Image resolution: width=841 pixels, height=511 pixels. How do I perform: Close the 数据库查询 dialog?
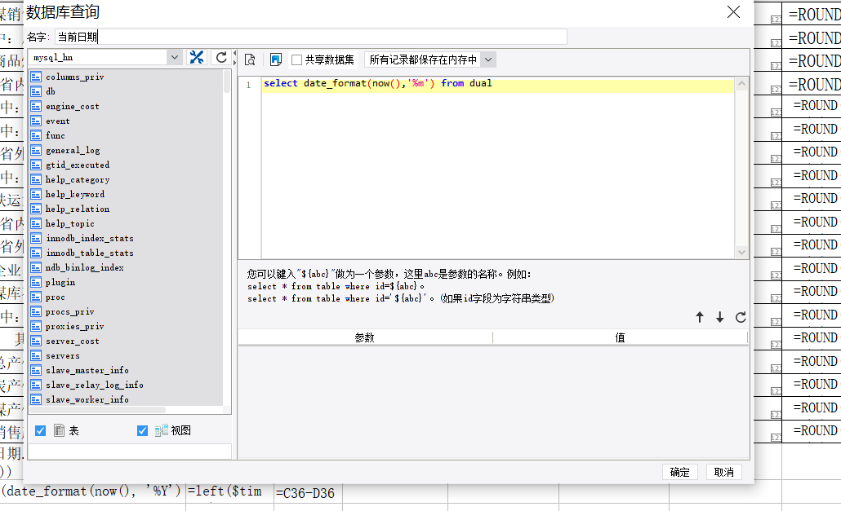click(x=733, y=11)
